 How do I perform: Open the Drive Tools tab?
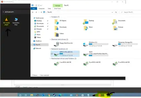(x=57, y=9)
